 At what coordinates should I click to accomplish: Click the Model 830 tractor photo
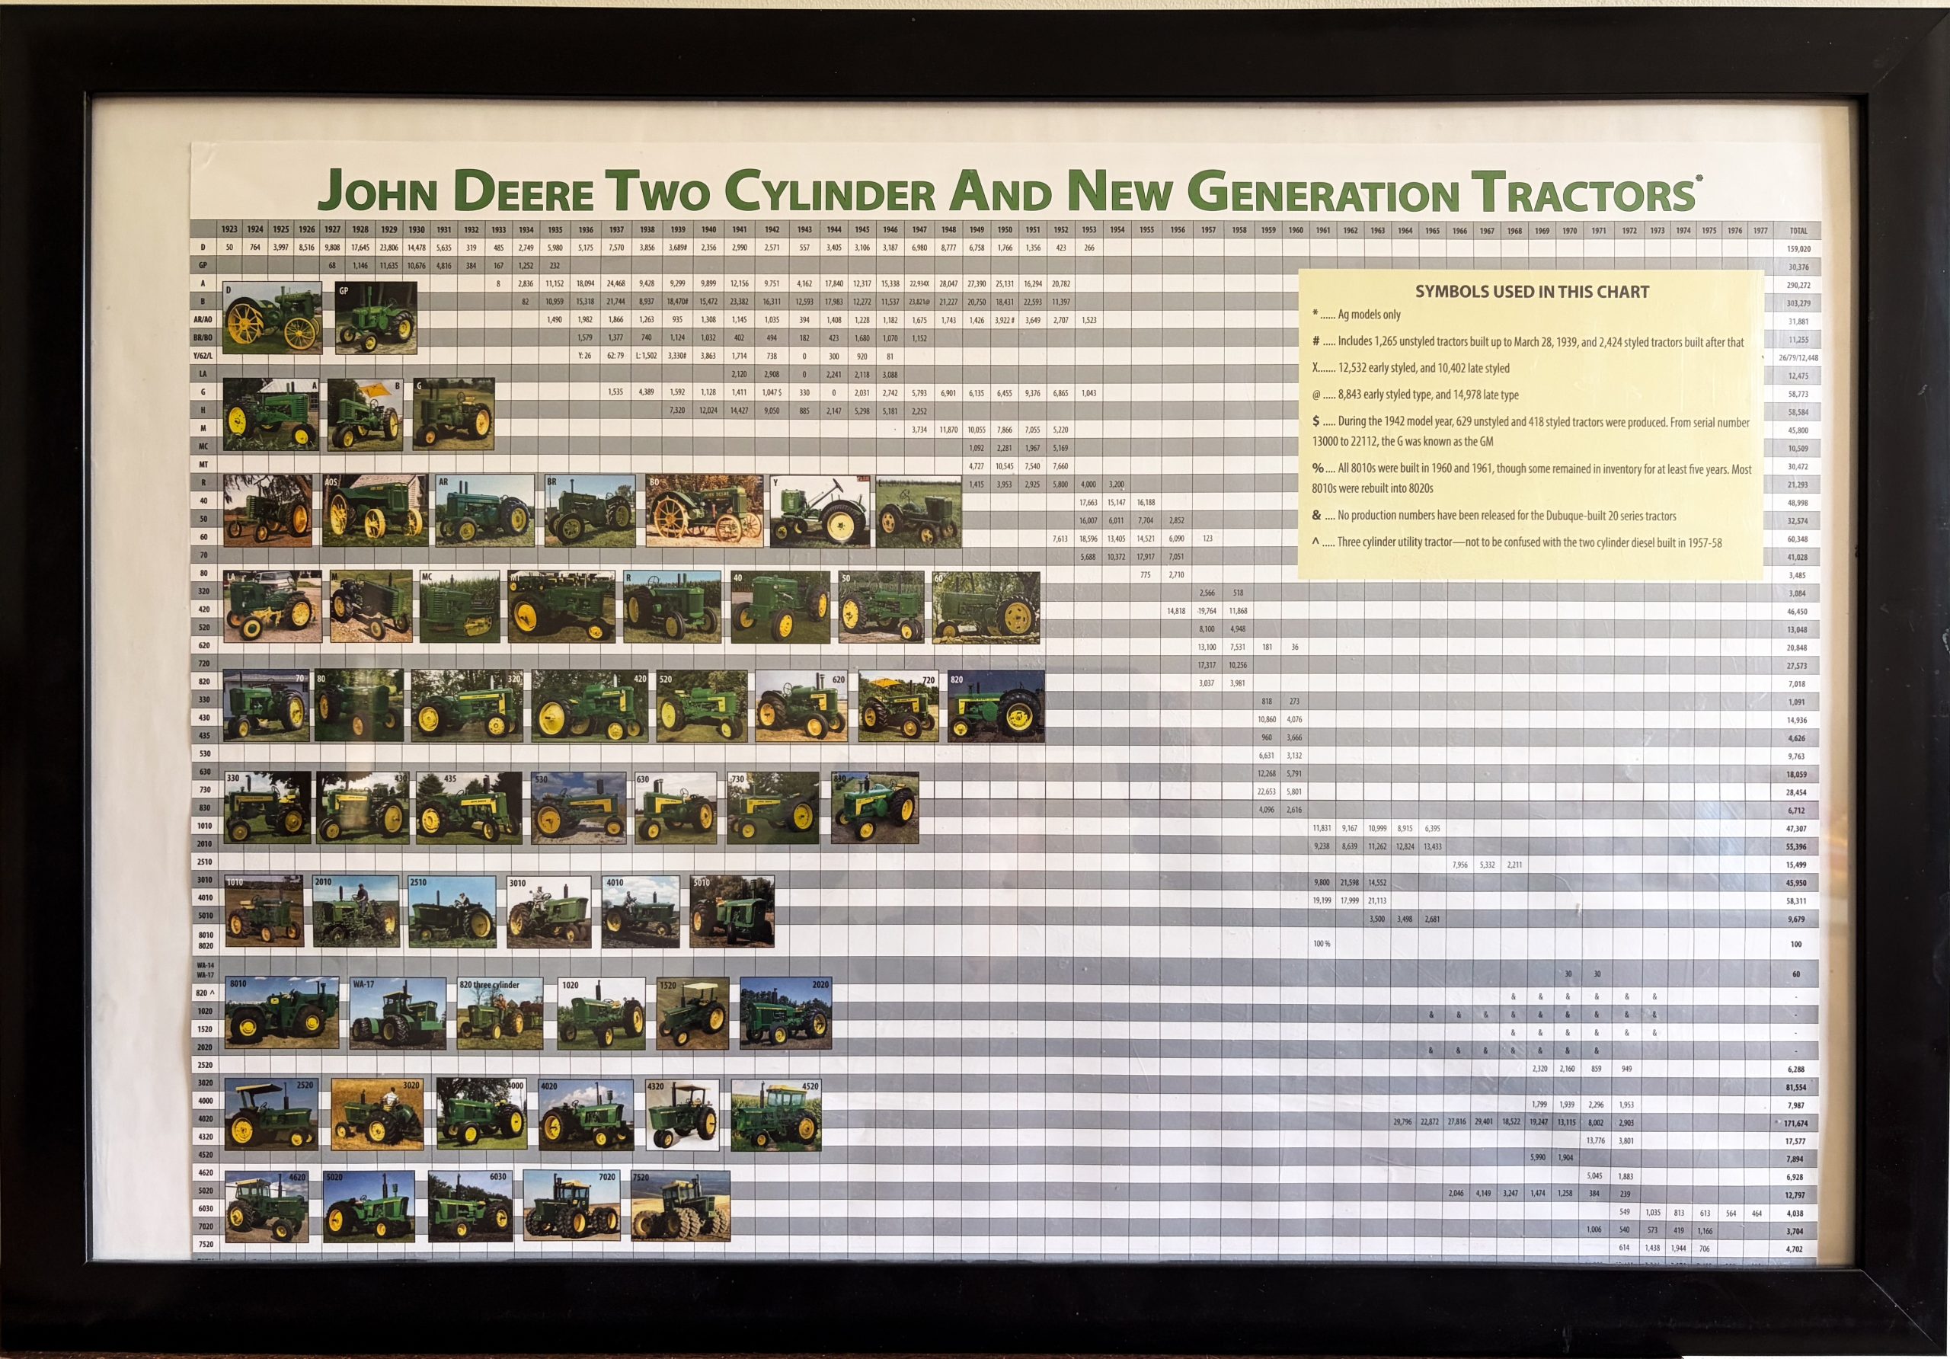click(874, 807)
